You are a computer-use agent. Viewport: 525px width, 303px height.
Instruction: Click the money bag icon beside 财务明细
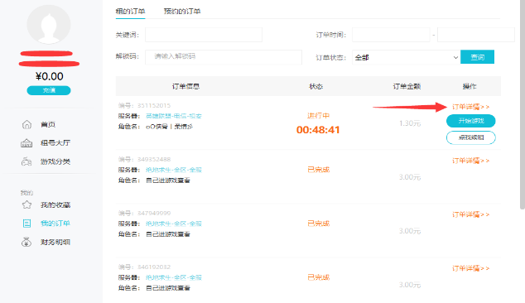(26, 242)
